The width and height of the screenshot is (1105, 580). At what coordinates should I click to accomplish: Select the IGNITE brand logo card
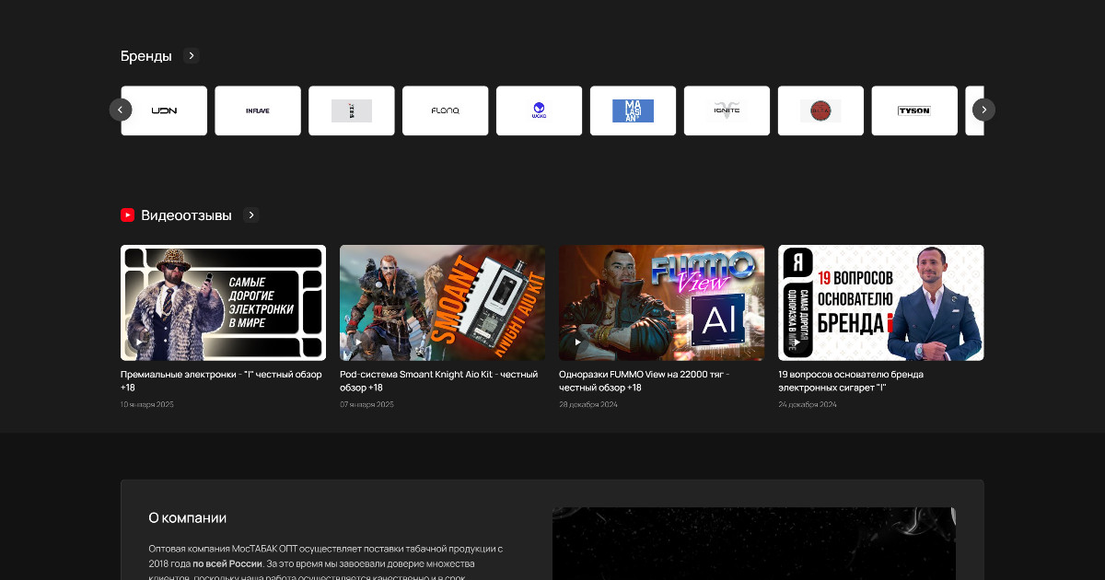pos(727,110)
